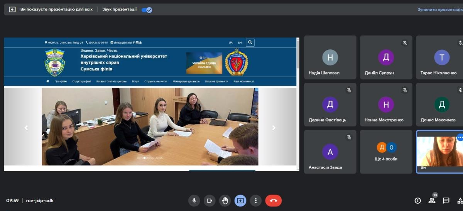Select 'Студентське життя' menu item

155,81
